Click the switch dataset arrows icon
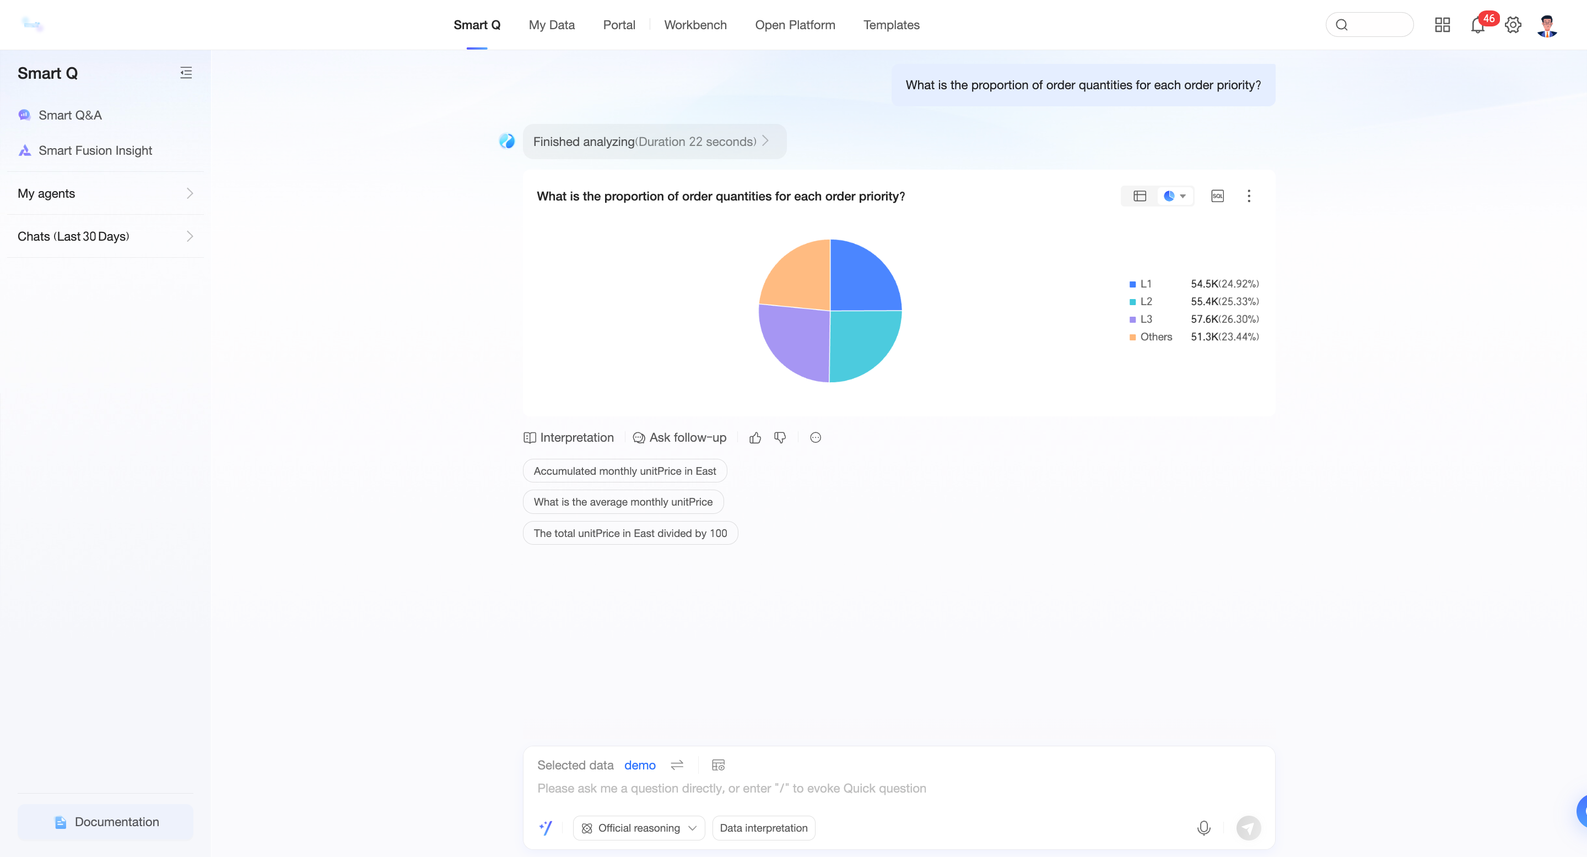 (x=677, y=764)
